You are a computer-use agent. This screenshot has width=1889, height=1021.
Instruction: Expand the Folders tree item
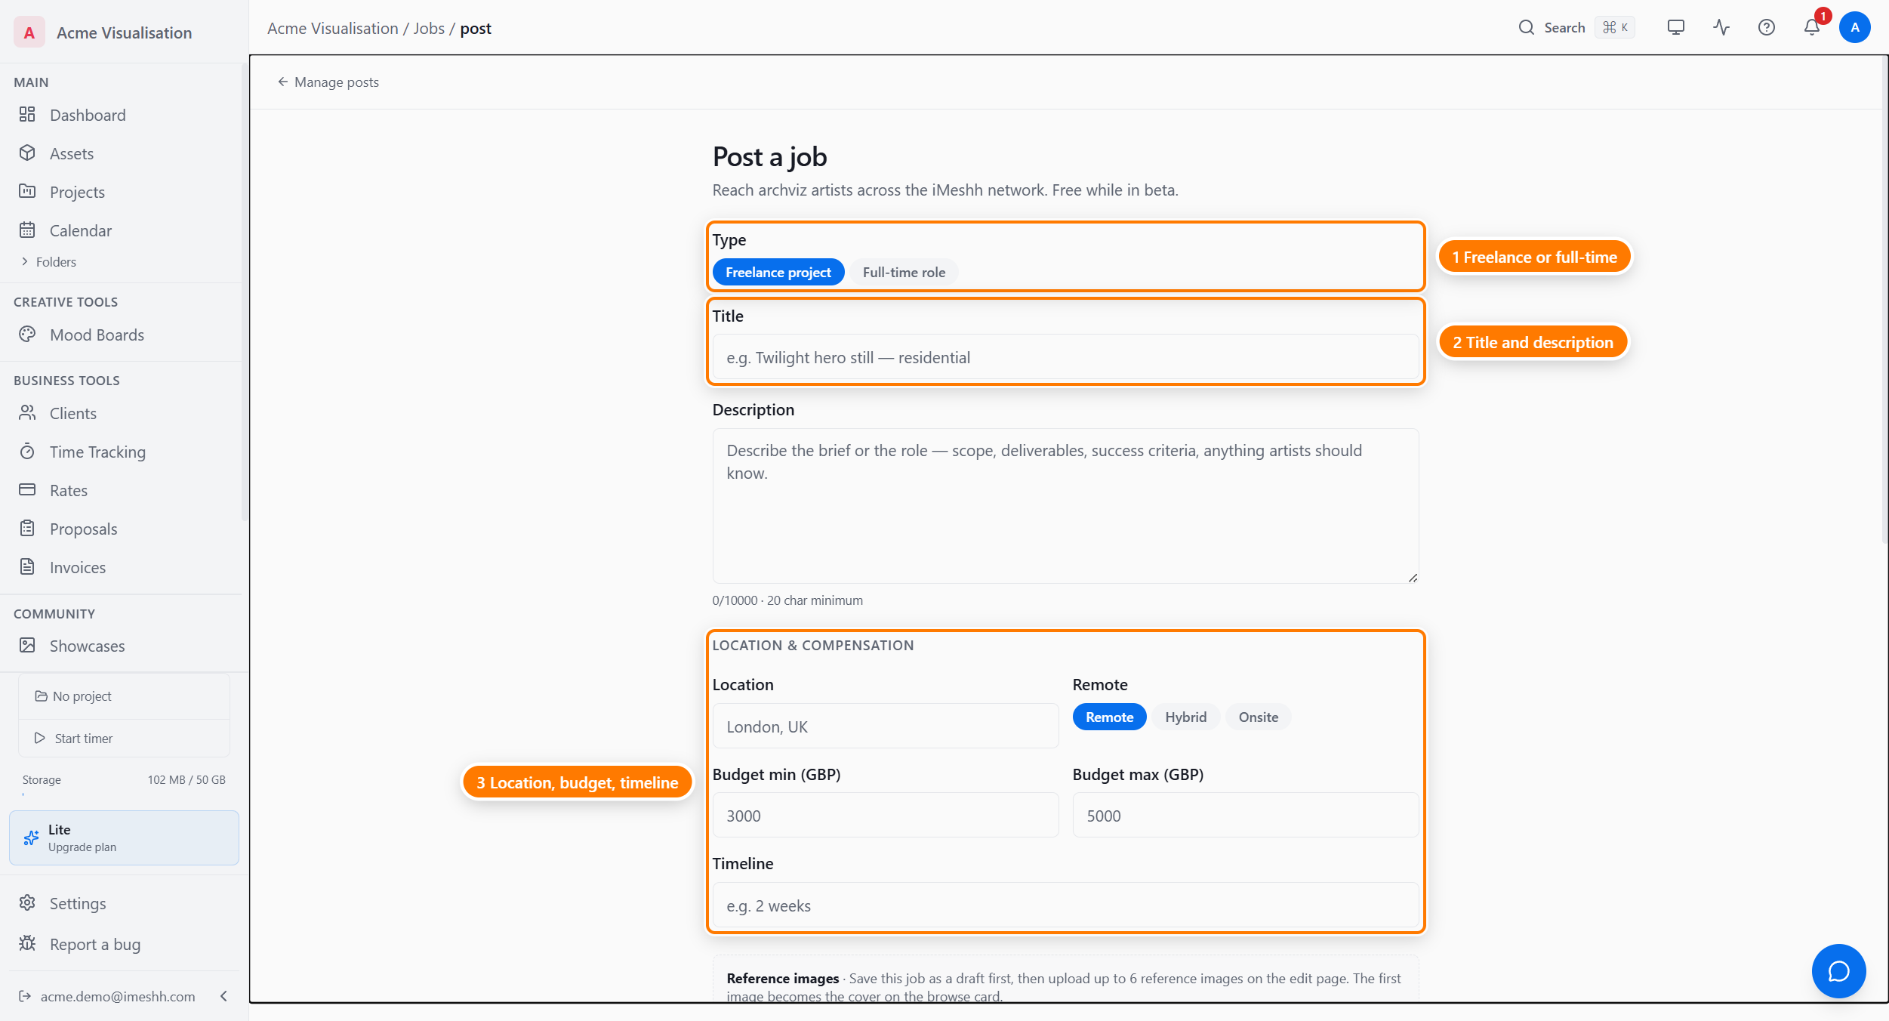[x=48, y=261]
